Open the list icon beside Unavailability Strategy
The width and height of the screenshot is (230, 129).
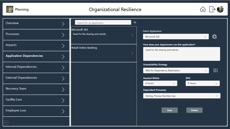(x=215, y=70)
